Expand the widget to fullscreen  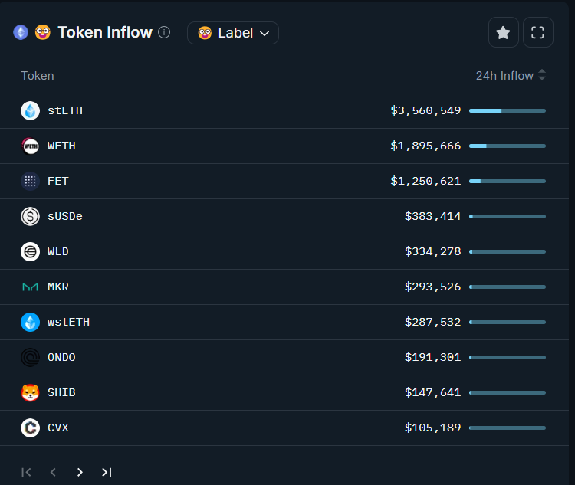pos(538,32)
